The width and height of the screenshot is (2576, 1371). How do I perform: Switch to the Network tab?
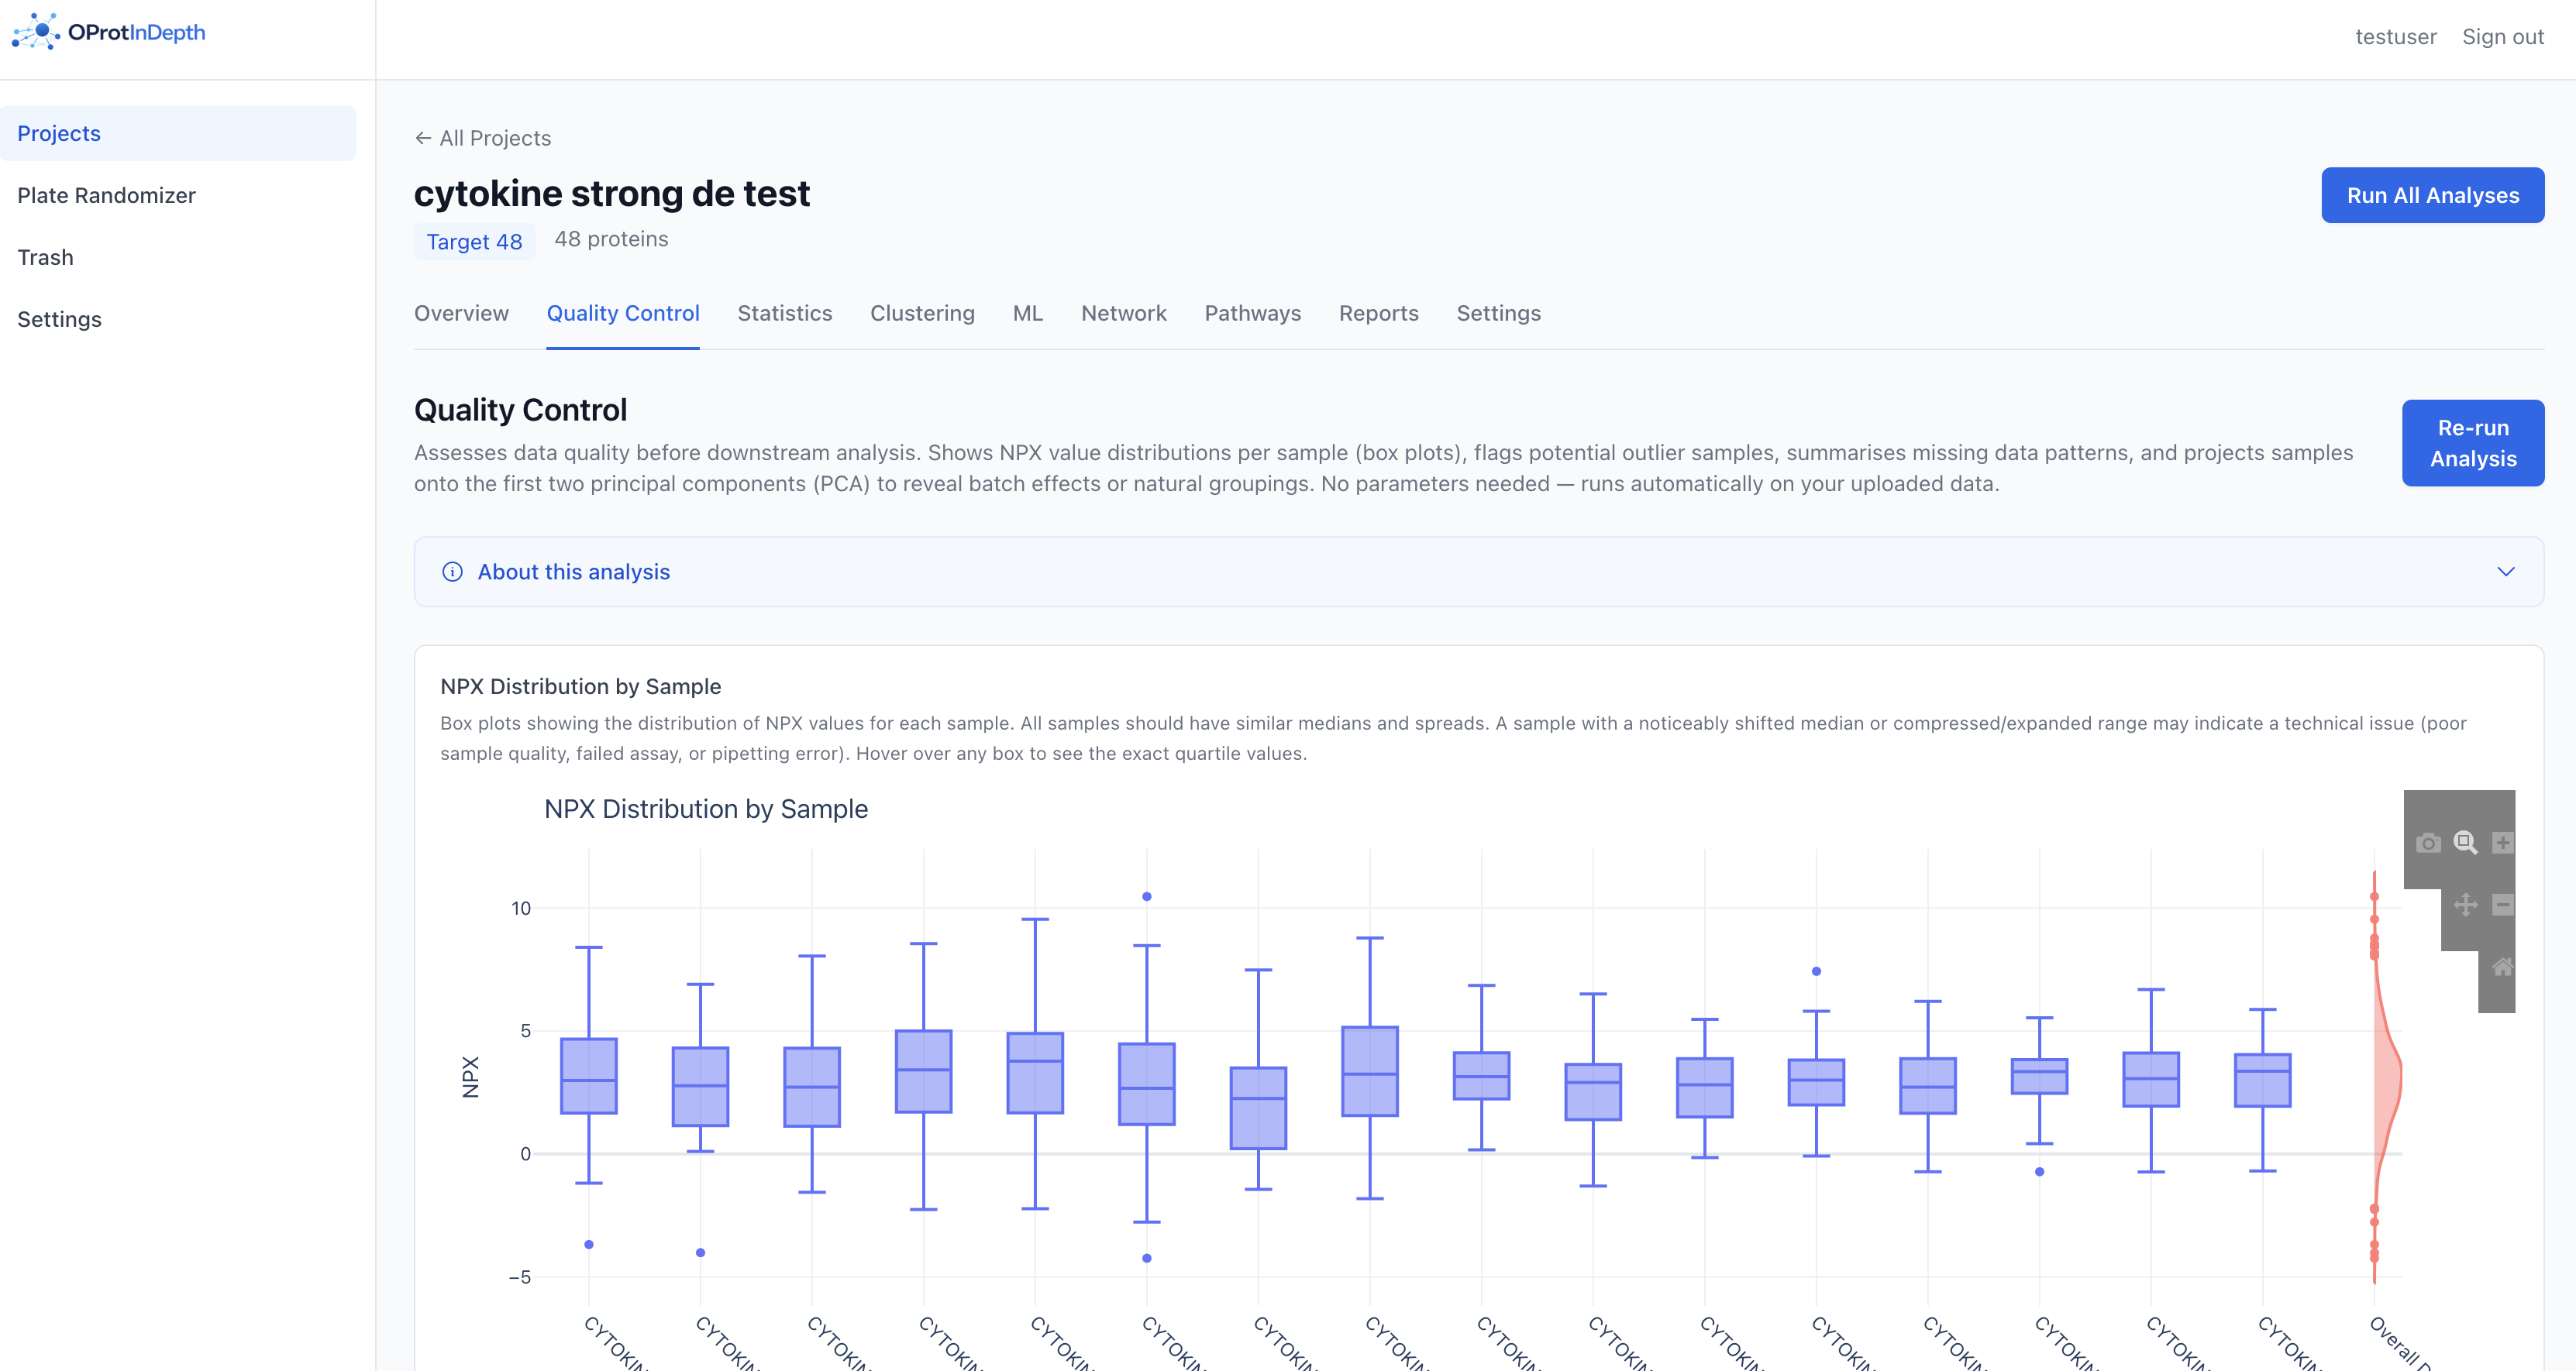pyautogui.click(x=1123, y=313)
